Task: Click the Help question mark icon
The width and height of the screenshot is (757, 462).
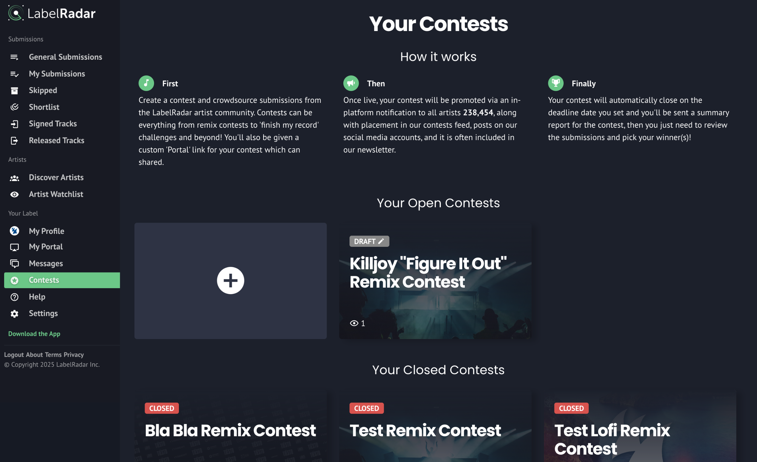Action: coord(14,297)
